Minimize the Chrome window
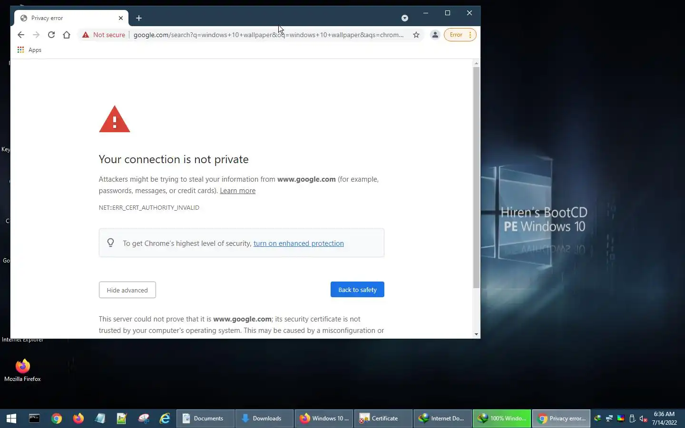Screen dimensions: 685x428 click(426, 13)
